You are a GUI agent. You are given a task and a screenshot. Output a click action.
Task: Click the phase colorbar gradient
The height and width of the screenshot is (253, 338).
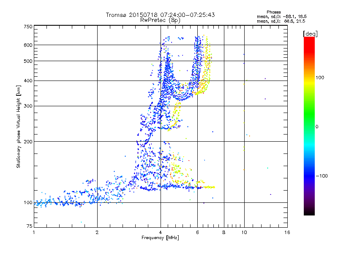309,126
